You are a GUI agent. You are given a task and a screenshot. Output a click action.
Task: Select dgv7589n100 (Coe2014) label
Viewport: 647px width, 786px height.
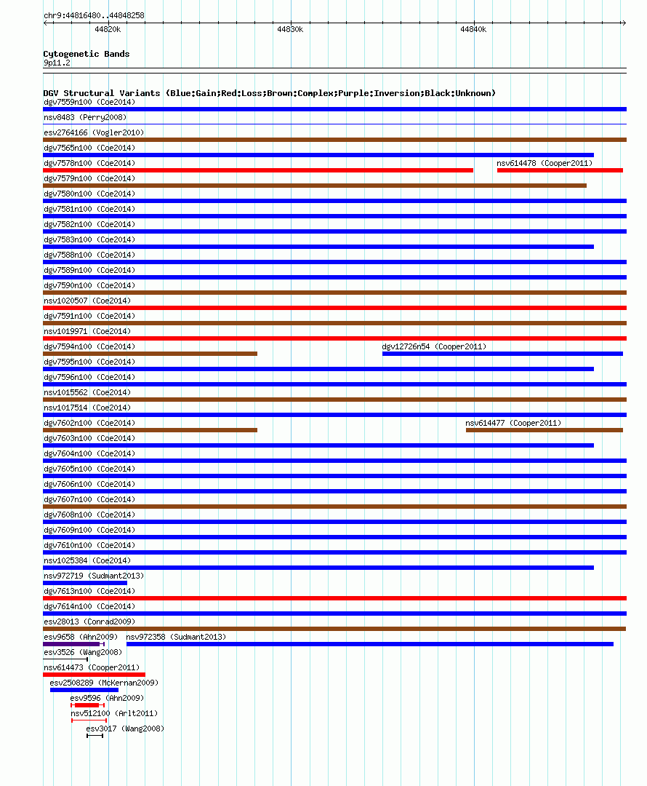[89, 270]
